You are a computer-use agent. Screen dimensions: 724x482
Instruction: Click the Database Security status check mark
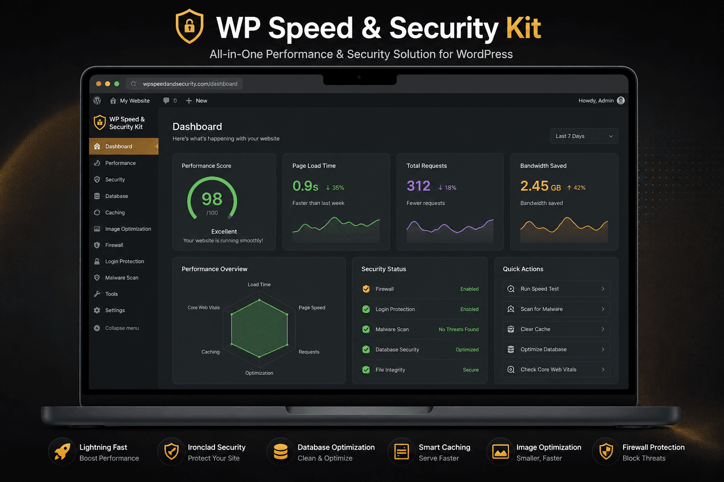pyautogui.click(x=366, y=350)
